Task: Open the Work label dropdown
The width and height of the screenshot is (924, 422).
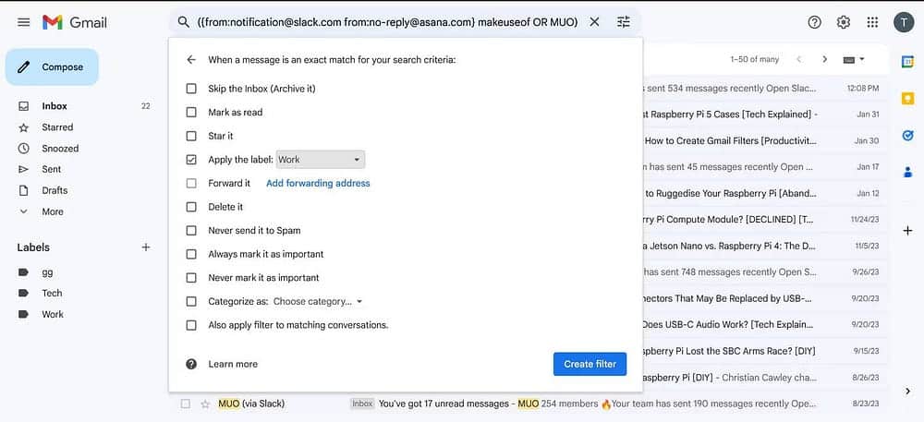Action: [320, 160]
